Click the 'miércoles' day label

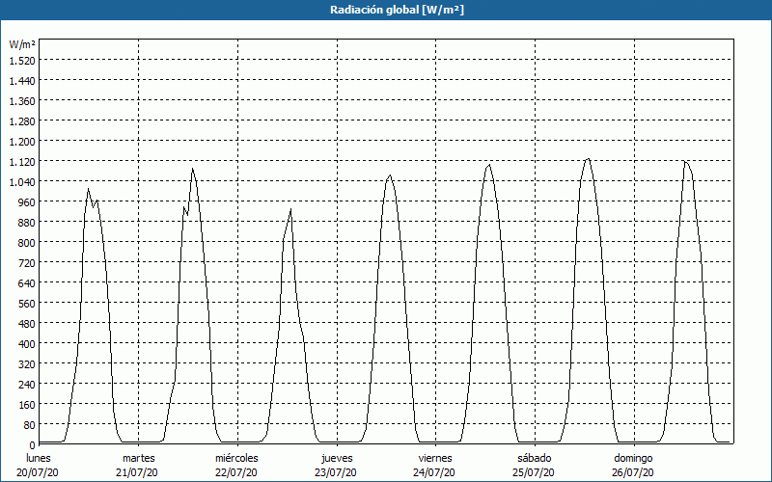click(x=236, y=458)
